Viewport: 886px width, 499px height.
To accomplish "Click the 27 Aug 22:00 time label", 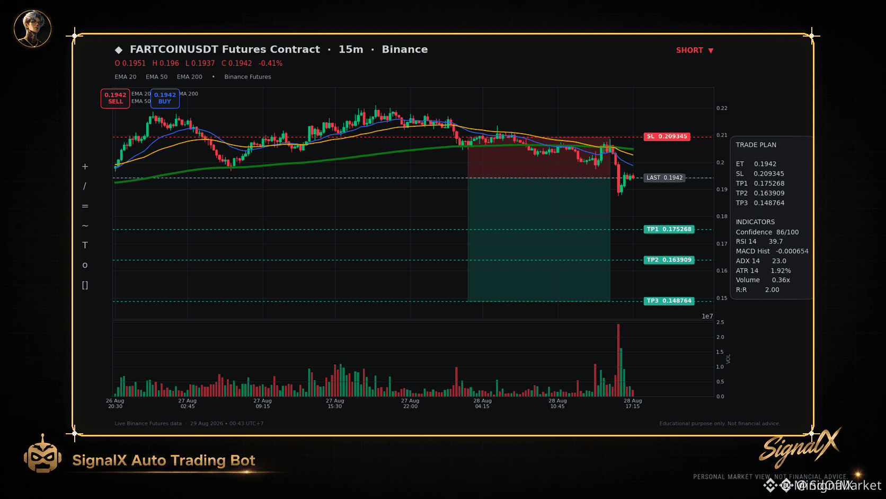I will 410,404.
